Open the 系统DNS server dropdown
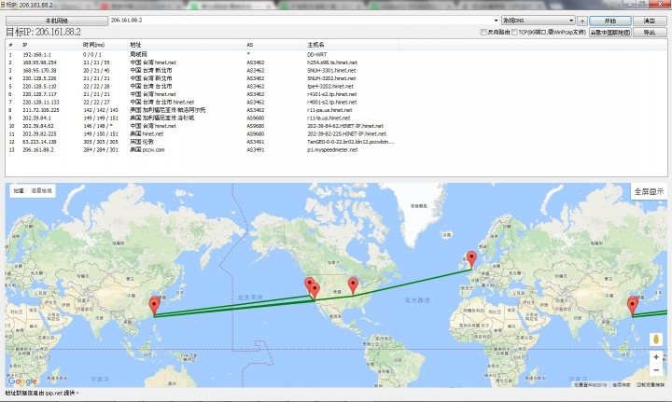 [539, 21]
